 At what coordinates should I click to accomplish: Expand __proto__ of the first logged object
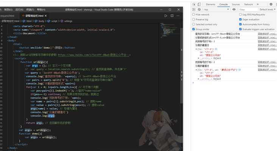point(198,58)
